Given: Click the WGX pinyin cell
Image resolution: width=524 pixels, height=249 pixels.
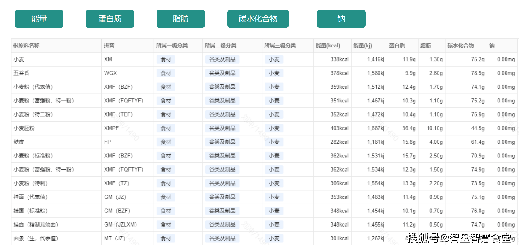Looking at the screenshot, I should click(x=110, y=73).
